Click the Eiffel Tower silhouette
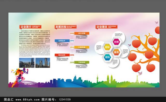This screenshot has width=166, height=102. (137, 79)
